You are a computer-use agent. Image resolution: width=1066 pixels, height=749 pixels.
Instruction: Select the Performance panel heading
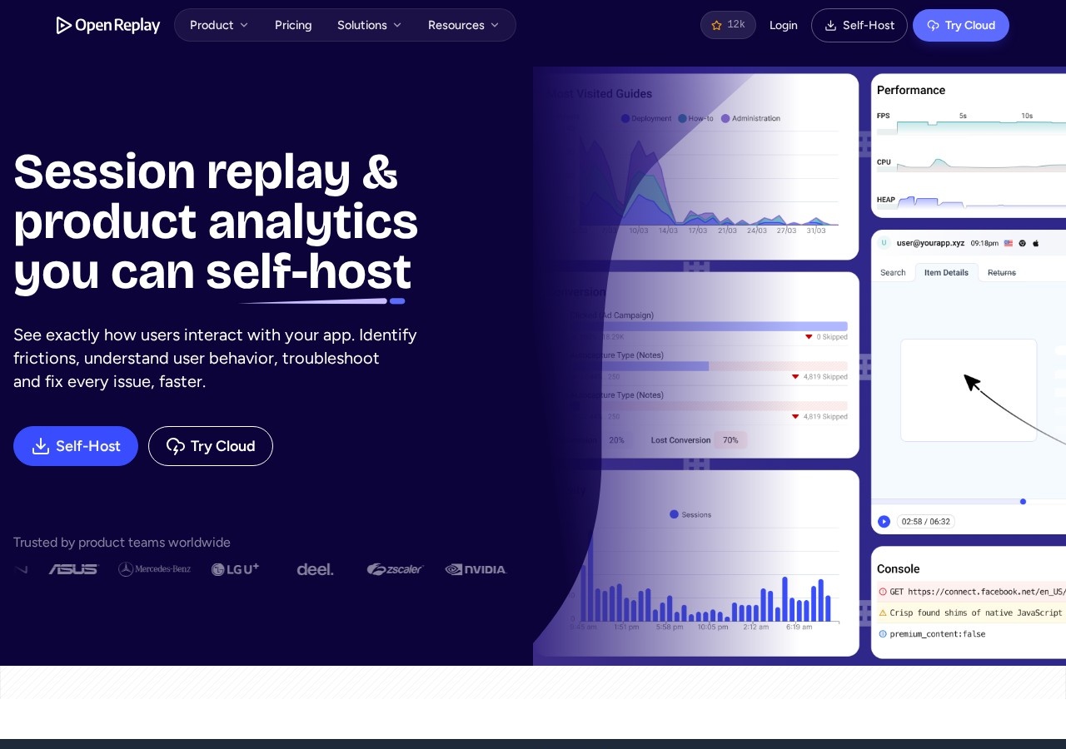[x=911, y=90]
